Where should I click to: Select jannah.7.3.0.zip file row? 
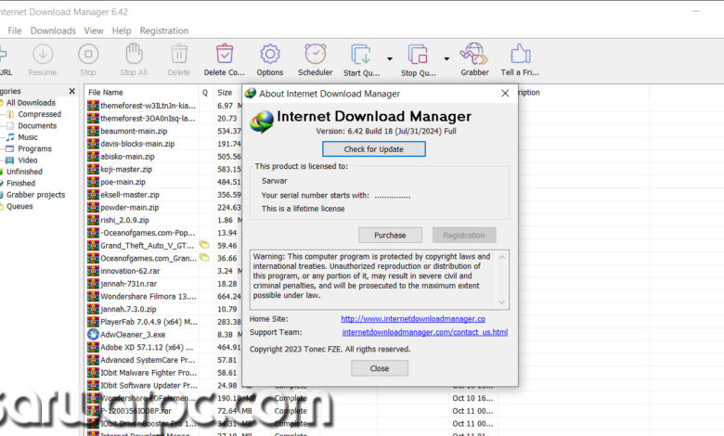(x=128, y=309)
